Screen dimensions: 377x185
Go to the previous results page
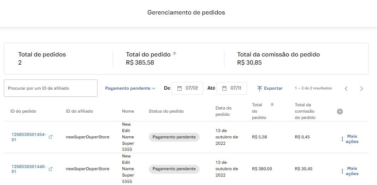(x=346, y=89)
